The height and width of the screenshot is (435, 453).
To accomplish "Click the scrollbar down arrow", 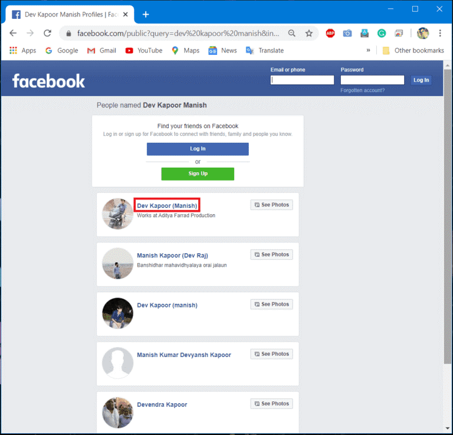I will pyautogui.click(x=448, y=429).
